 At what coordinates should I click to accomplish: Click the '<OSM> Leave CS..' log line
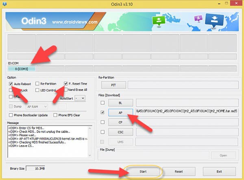(21, 146)
